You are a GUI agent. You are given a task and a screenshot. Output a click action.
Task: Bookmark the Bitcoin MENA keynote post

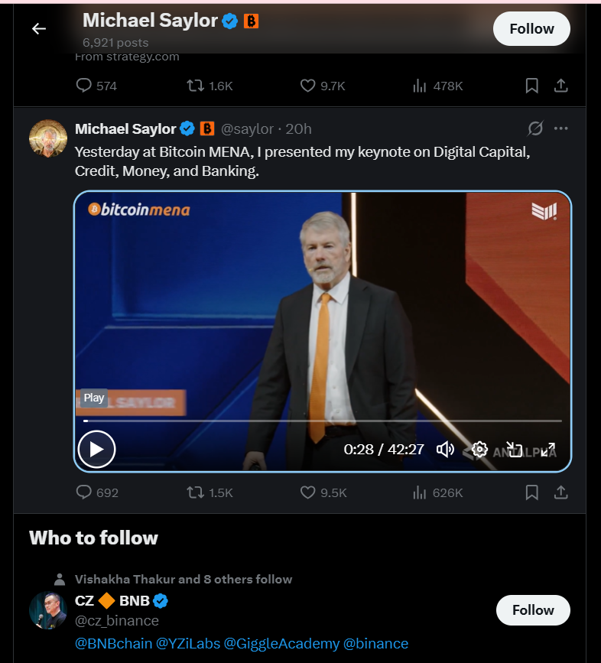tap(532, 492)
